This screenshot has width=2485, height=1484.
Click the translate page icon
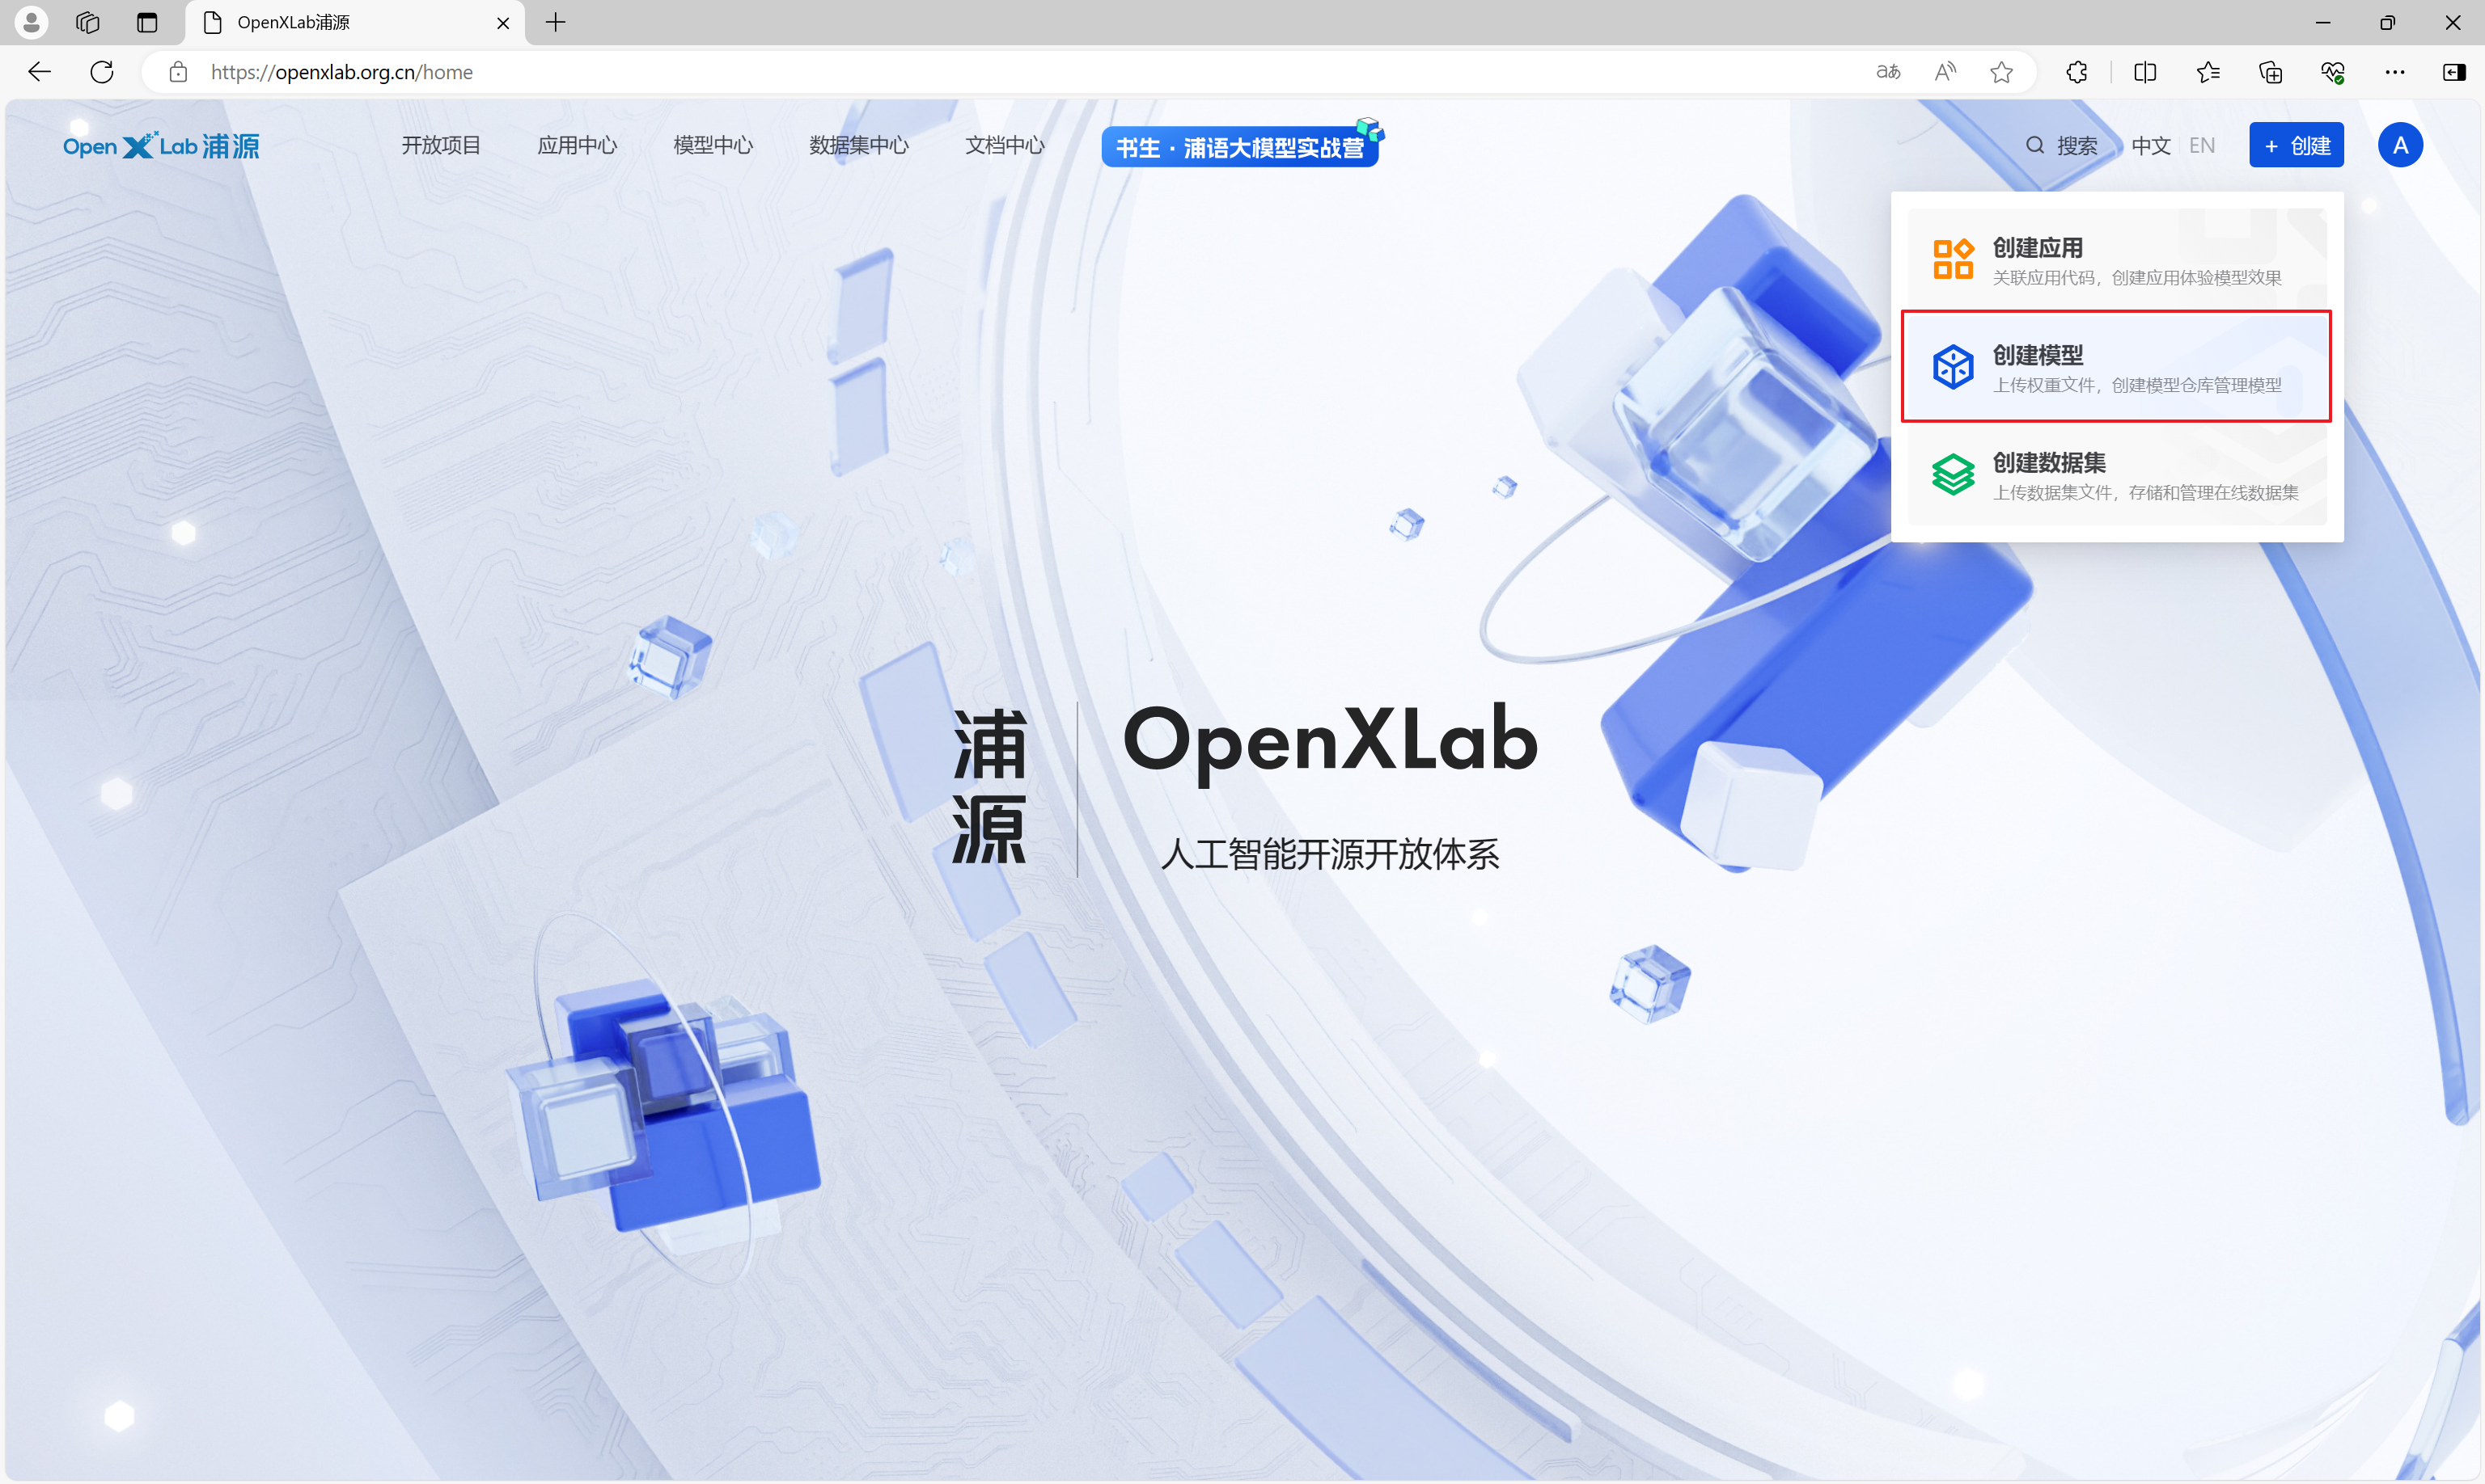coord(1889,72)
